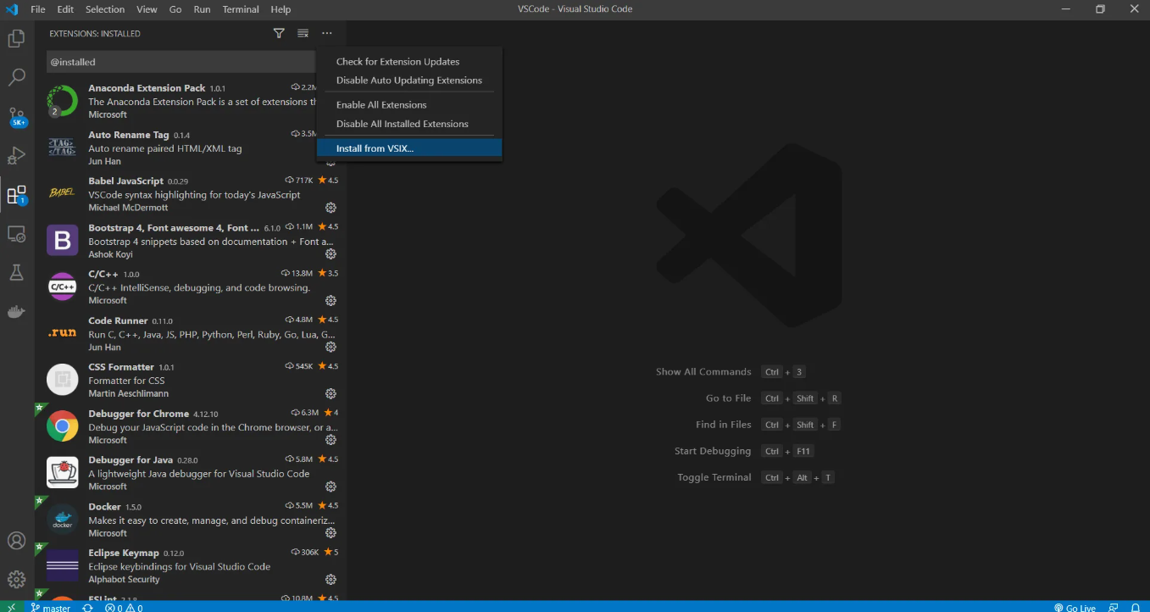This screenshot has height=612, width=1150.
Task: Open the Terminal menu in menu bar
Action: point(241,9)
